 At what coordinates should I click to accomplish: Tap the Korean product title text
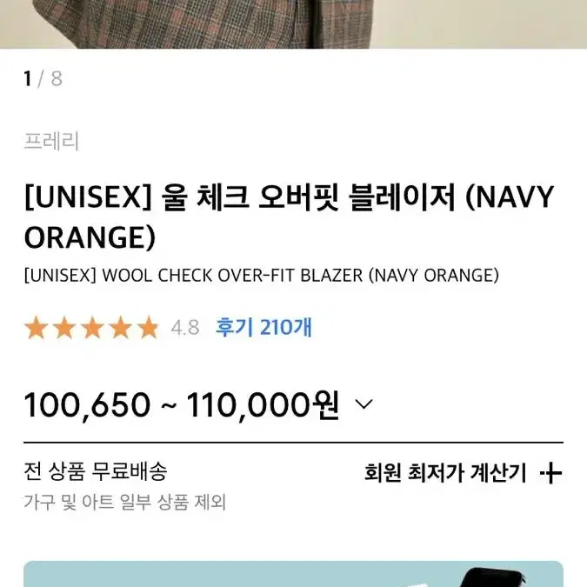pos(289,217)
